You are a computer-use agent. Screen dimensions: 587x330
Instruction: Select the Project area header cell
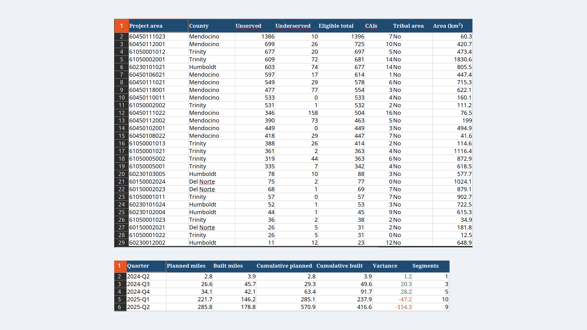click(x=159, y=26)
